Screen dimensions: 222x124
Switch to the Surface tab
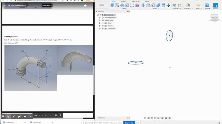pos(123,1)
